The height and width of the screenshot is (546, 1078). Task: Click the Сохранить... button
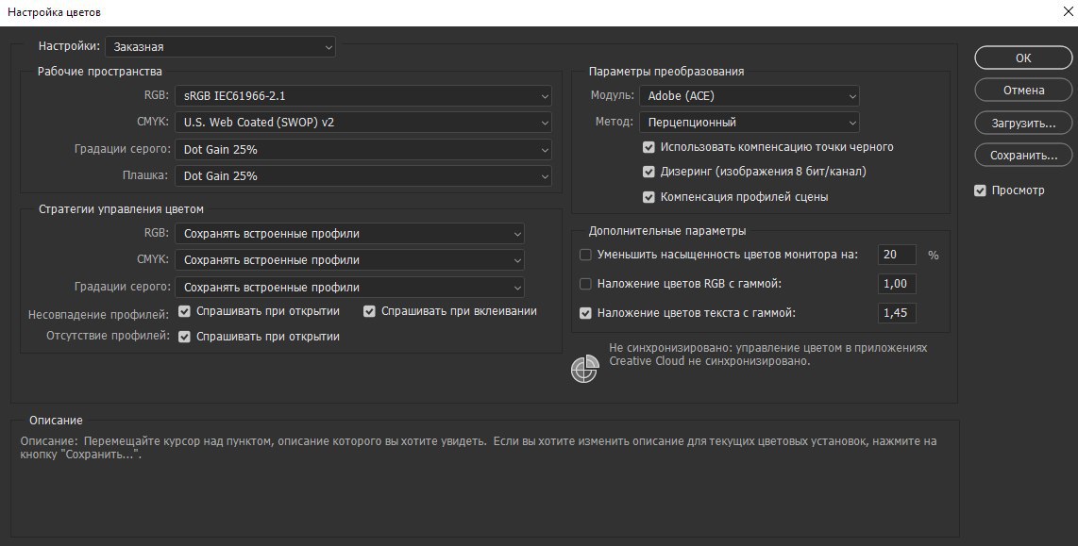click(1023, 155)
